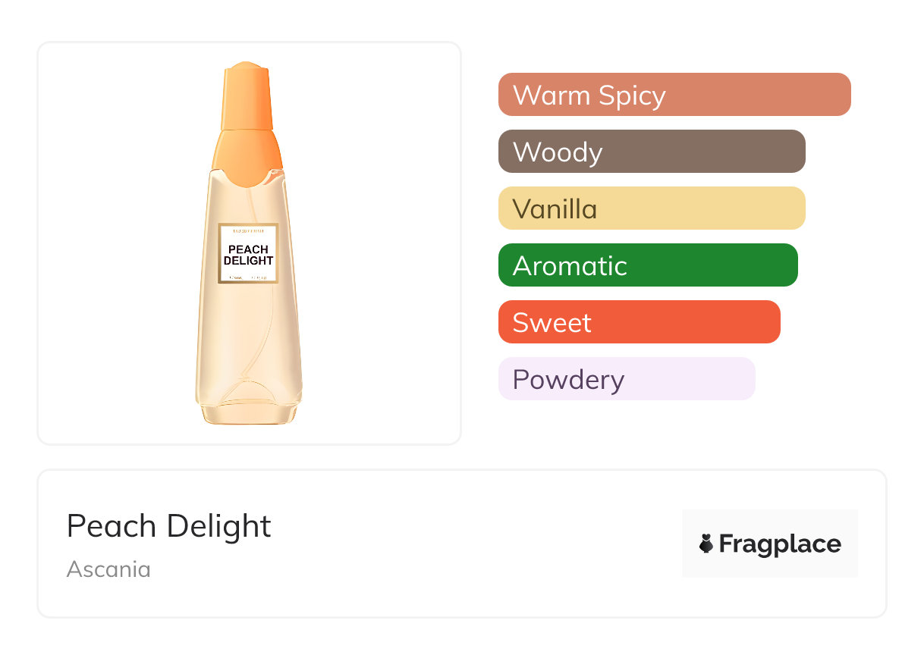Click the glass base of the perfume bottle
The image size is (924, 655).
click(248, 411)
